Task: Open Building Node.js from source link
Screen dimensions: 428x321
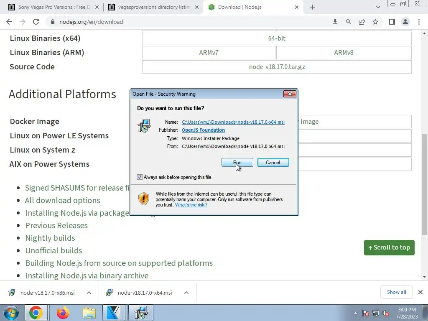Action: pos(119,263)
